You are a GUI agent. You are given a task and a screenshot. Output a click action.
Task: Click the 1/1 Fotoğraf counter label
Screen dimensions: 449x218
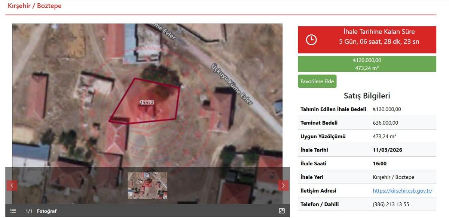click(41, 211)
